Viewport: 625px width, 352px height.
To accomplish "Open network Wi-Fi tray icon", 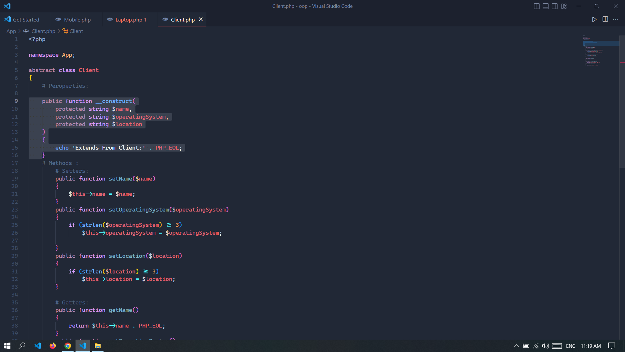I will pyautogui.click(x=536, y=346).
